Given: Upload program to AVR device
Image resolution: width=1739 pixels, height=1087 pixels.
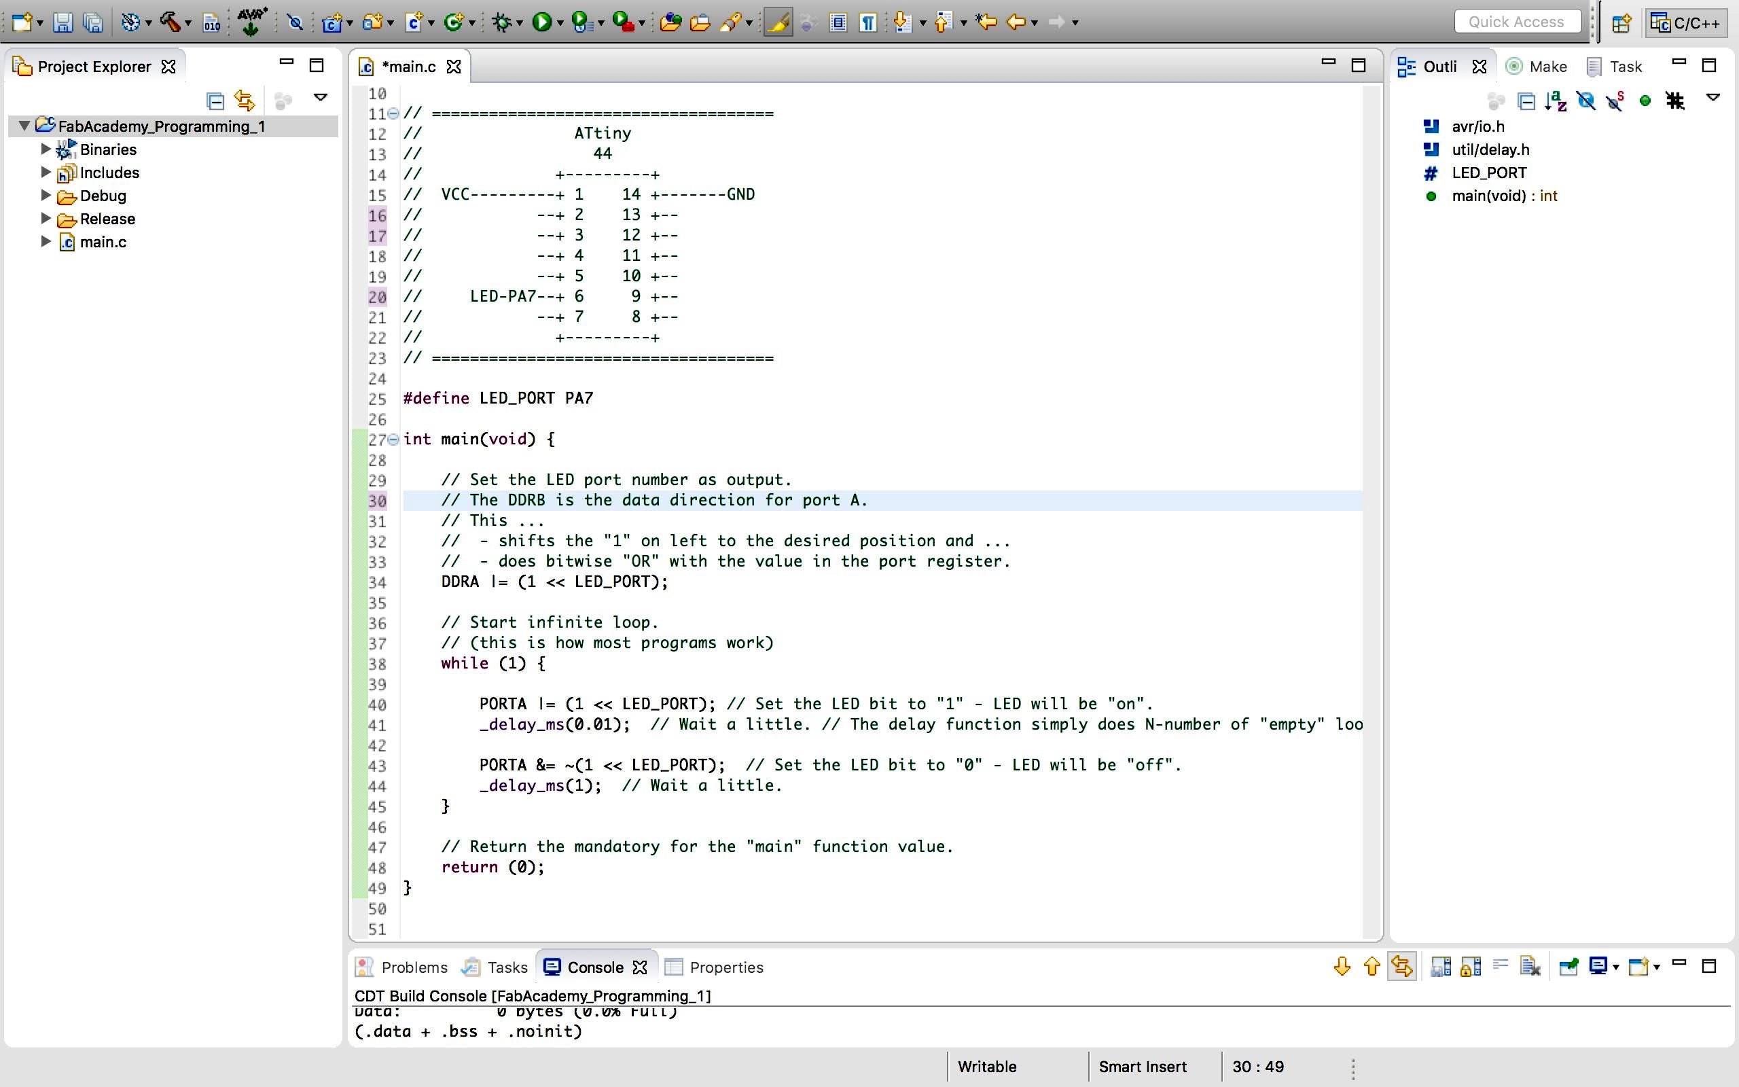Looking at the screenshot, I should tap(250, 22).
